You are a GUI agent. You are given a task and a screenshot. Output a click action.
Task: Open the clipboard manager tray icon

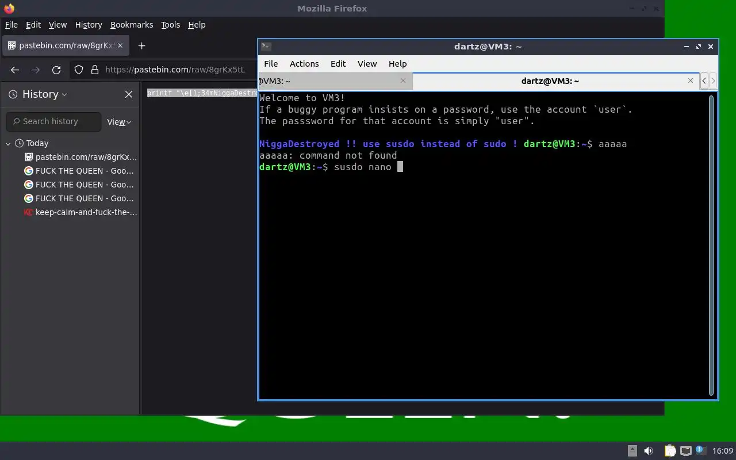[670, 451]
